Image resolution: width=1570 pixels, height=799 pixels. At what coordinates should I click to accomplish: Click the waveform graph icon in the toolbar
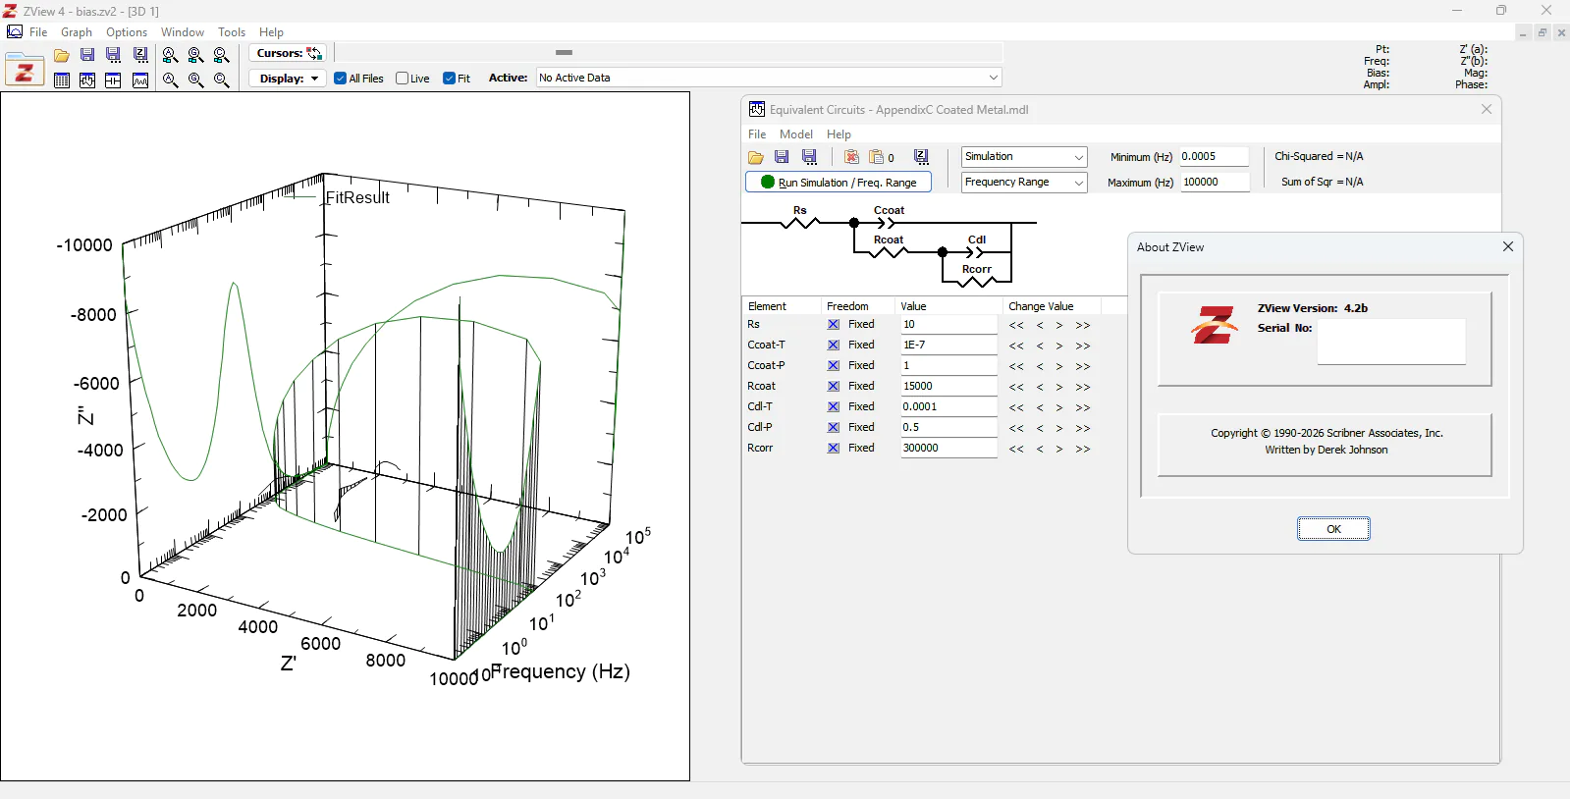click(x=140, y=80)
